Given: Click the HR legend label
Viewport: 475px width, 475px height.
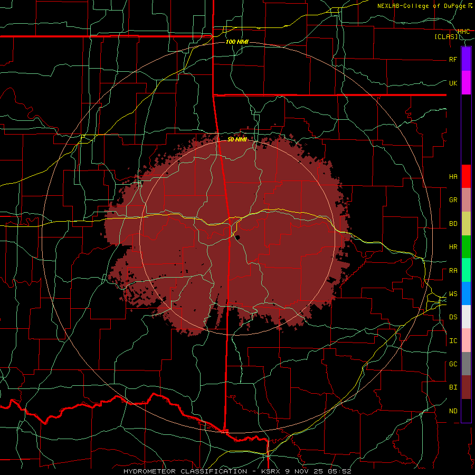Looking at the screenshot, I should pos(453,247).
